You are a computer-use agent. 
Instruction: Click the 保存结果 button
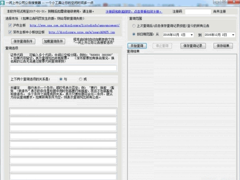(x=223, y=46)
